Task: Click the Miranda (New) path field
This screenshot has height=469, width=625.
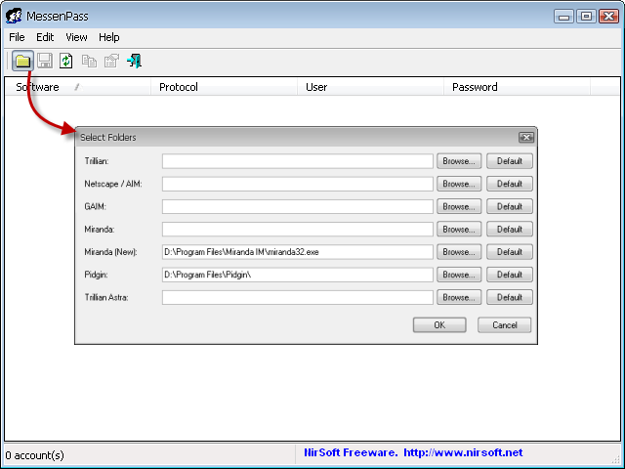Action: [x=297, y=252]
